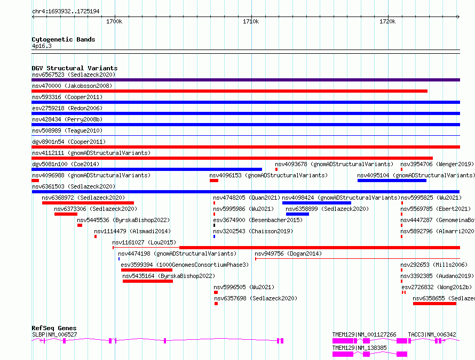The width and height of the screenshot is (475, 360).
Task: Click the RefSeq Genes track title
Action: (x=54, y=328)
